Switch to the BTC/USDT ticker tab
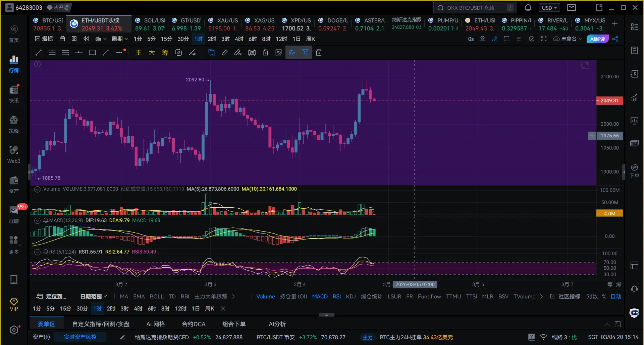 coord(48,24)
